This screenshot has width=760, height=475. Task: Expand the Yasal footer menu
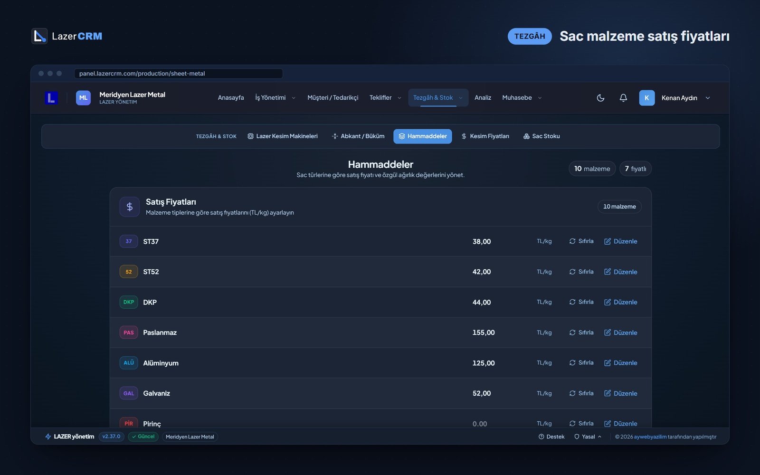(588, 437)
